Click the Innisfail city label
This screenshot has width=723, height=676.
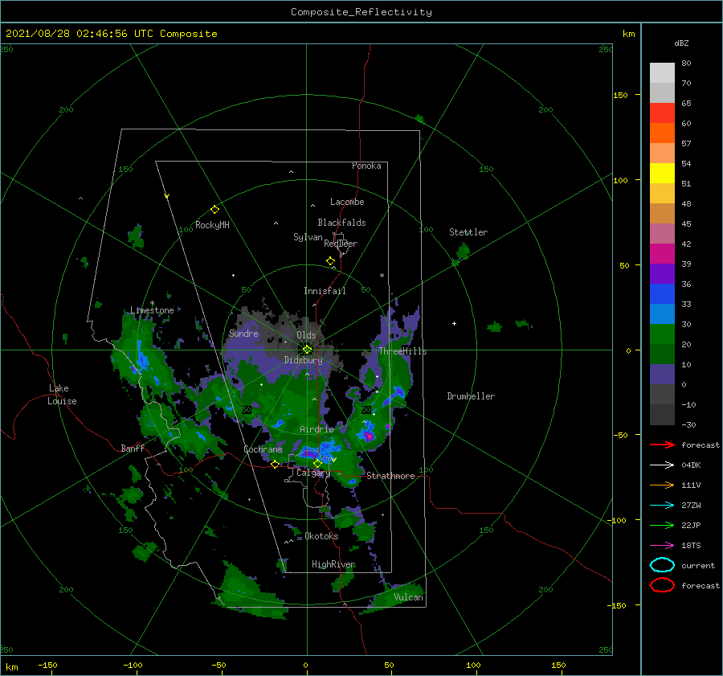coord(325,291)
